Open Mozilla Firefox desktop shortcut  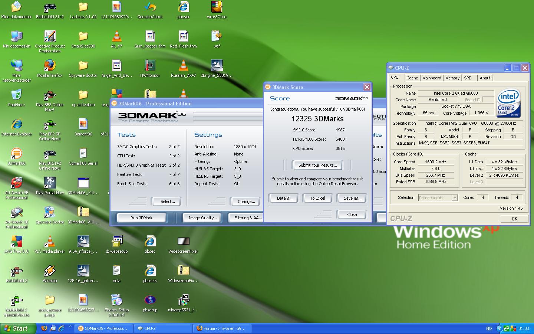pos(50,68)
